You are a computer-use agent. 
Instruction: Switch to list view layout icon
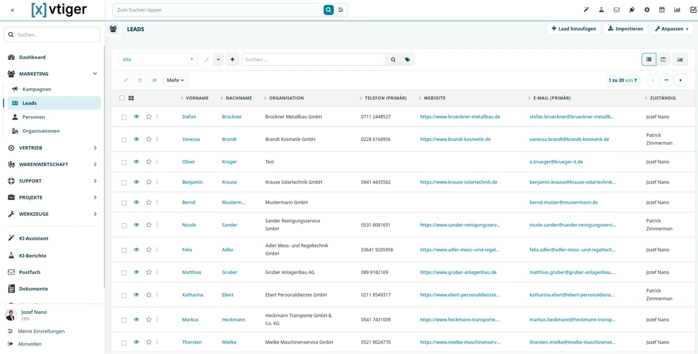click(649, 59)
